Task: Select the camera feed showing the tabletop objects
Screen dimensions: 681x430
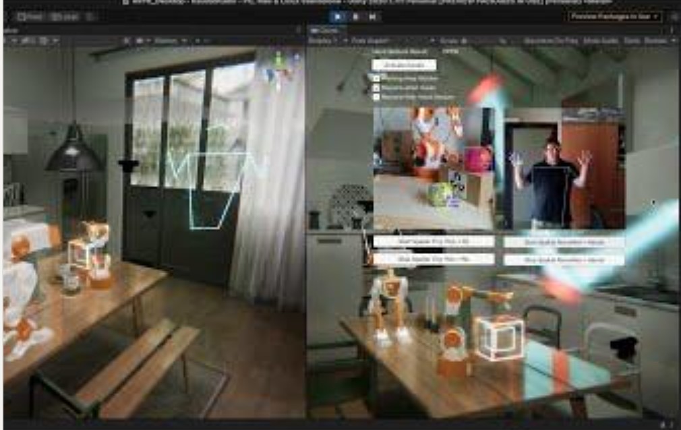Action: (434, 168)
